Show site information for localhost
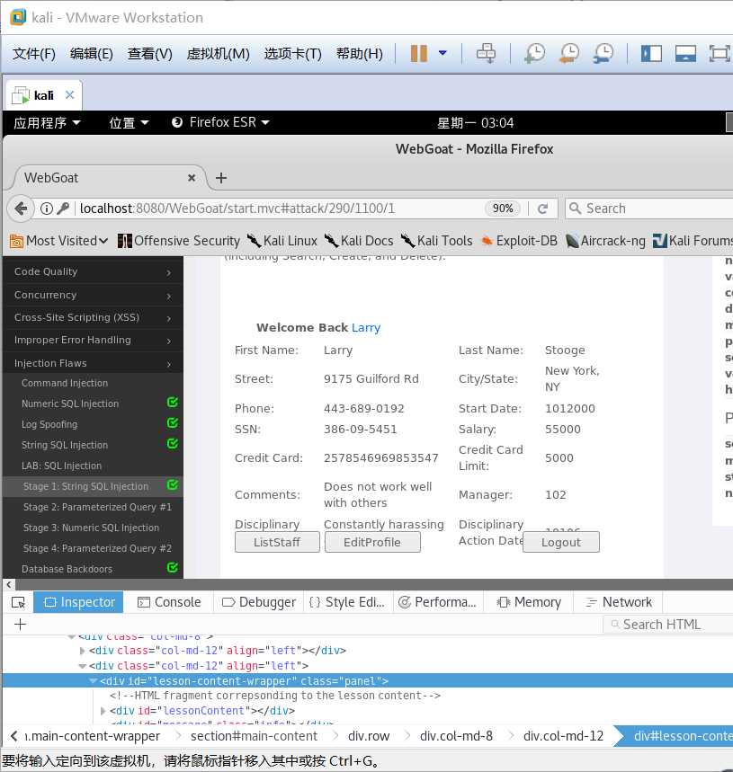This screenshot has height=772, width=733. click(46, 209)
